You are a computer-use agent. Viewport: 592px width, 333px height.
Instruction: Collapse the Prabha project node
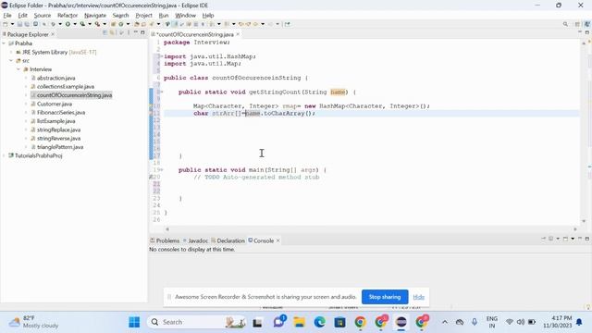tap(4, 43)
